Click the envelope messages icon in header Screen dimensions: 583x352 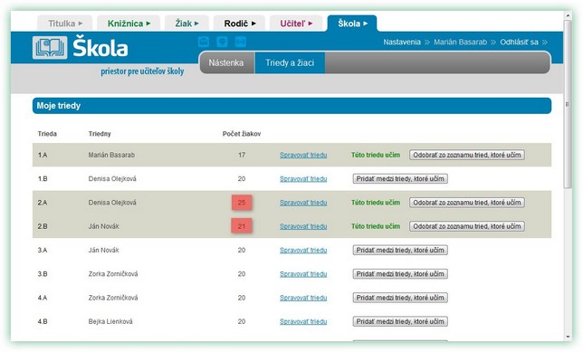[204, 42]
